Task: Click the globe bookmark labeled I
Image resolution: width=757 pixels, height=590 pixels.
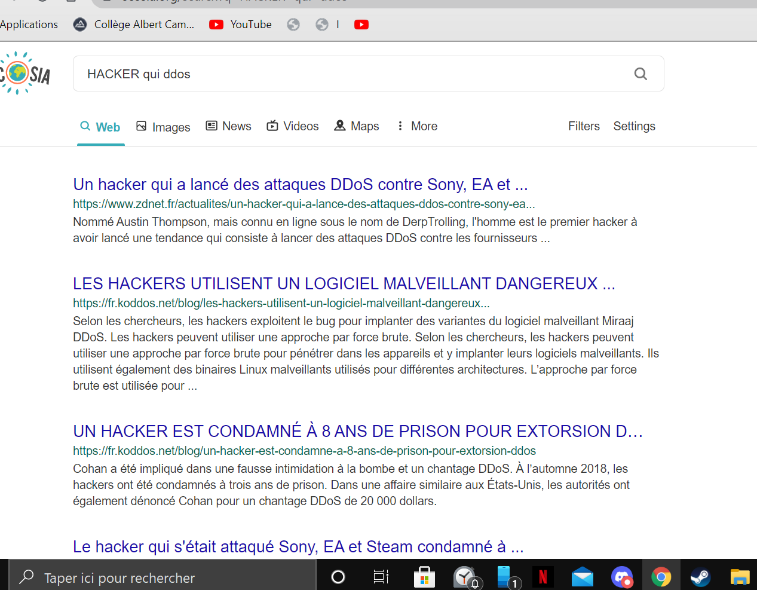Action: pos(328,25)
